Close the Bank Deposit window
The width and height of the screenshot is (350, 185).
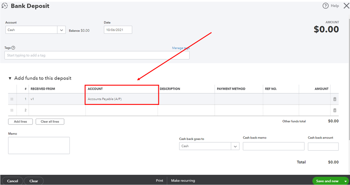click(x=346, y=6)
